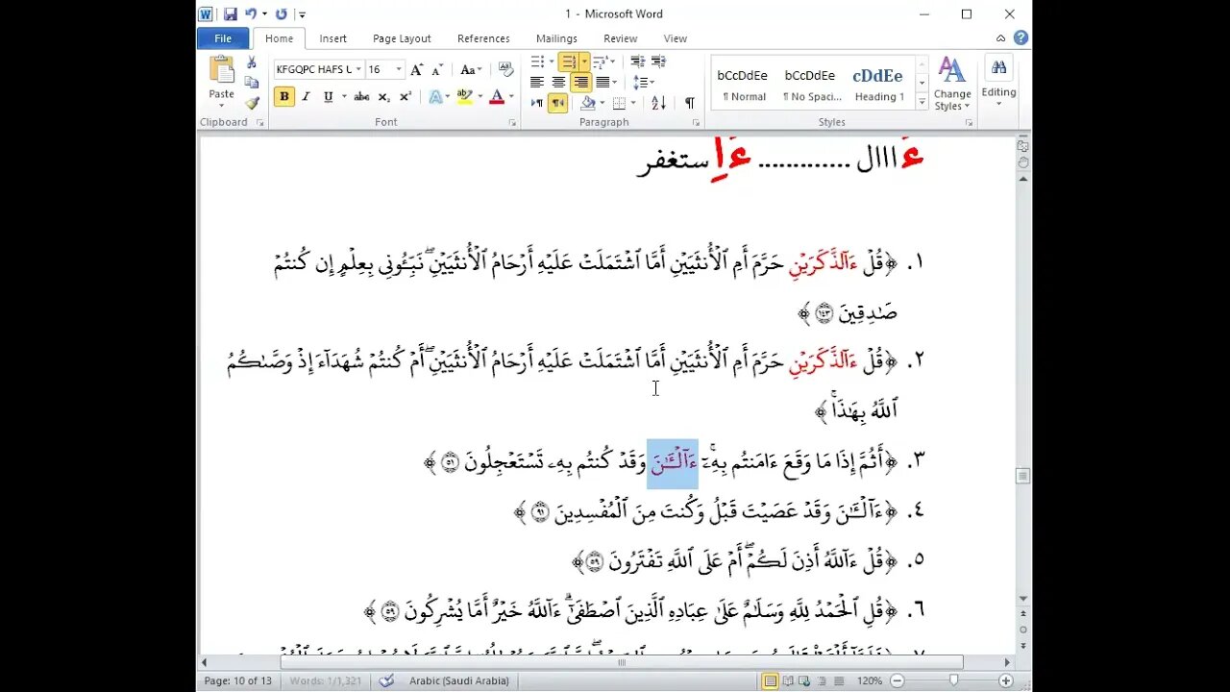
Task: Open font color dropdown arrow
Action: click(510, 96)
